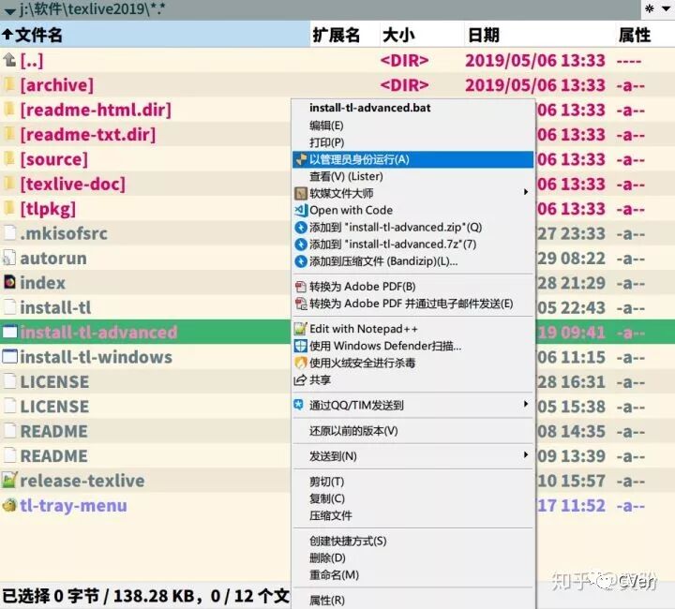
Task: Select 转换为 Adobe PDF 并通过电子邮件发送(E)
Action: coord(412,304)
